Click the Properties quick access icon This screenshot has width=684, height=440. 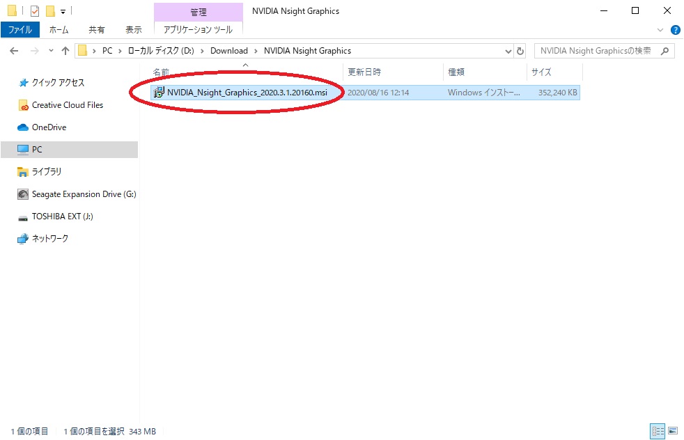tap(35, 11)
